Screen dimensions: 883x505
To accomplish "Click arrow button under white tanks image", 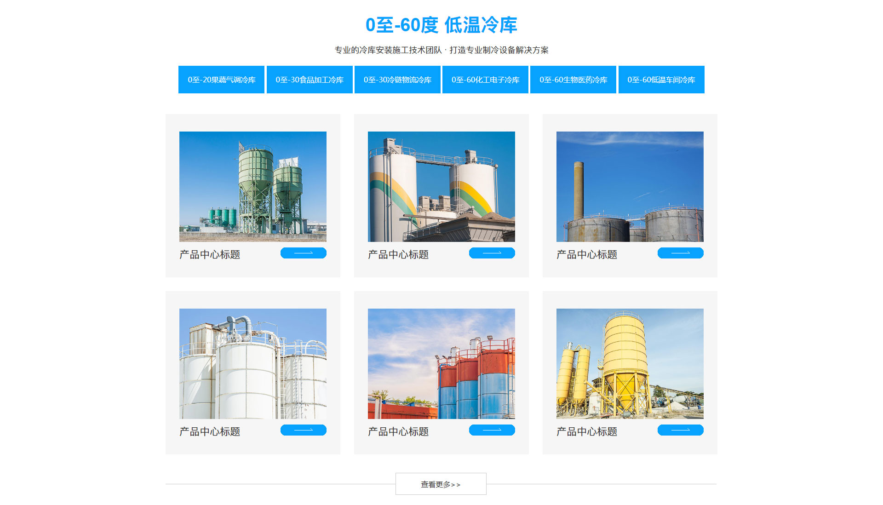I will tap(303, 430).
